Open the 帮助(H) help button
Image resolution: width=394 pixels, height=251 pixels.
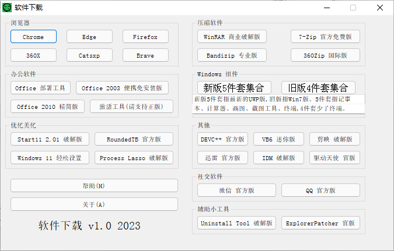pyautogui.click(x=94, y=186)
